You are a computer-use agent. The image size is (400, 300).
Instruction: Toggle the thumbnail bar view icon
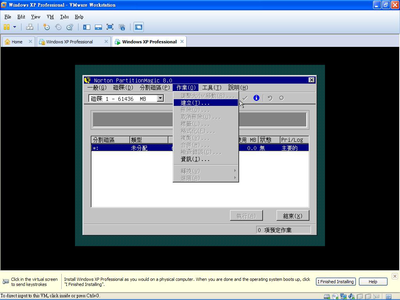point(98,27)
